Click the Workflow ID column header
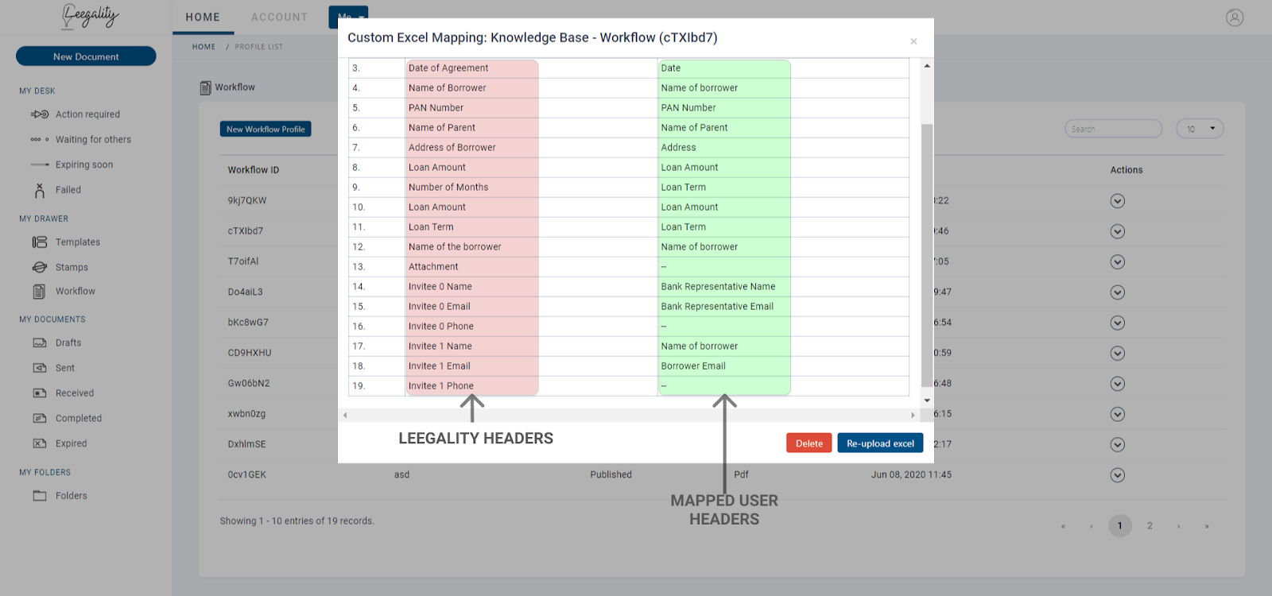The height and width of the screenshot is (596, 1272). (254, 170)
